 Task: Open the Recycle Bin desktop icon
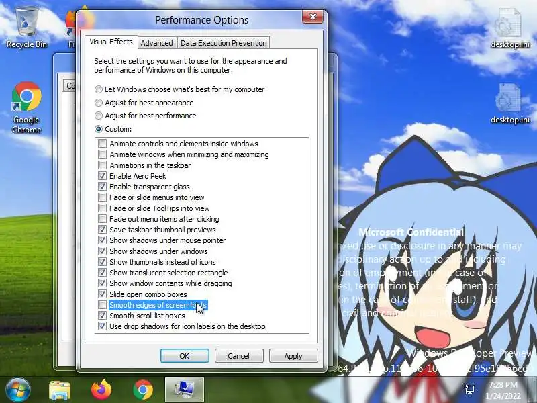27,27
